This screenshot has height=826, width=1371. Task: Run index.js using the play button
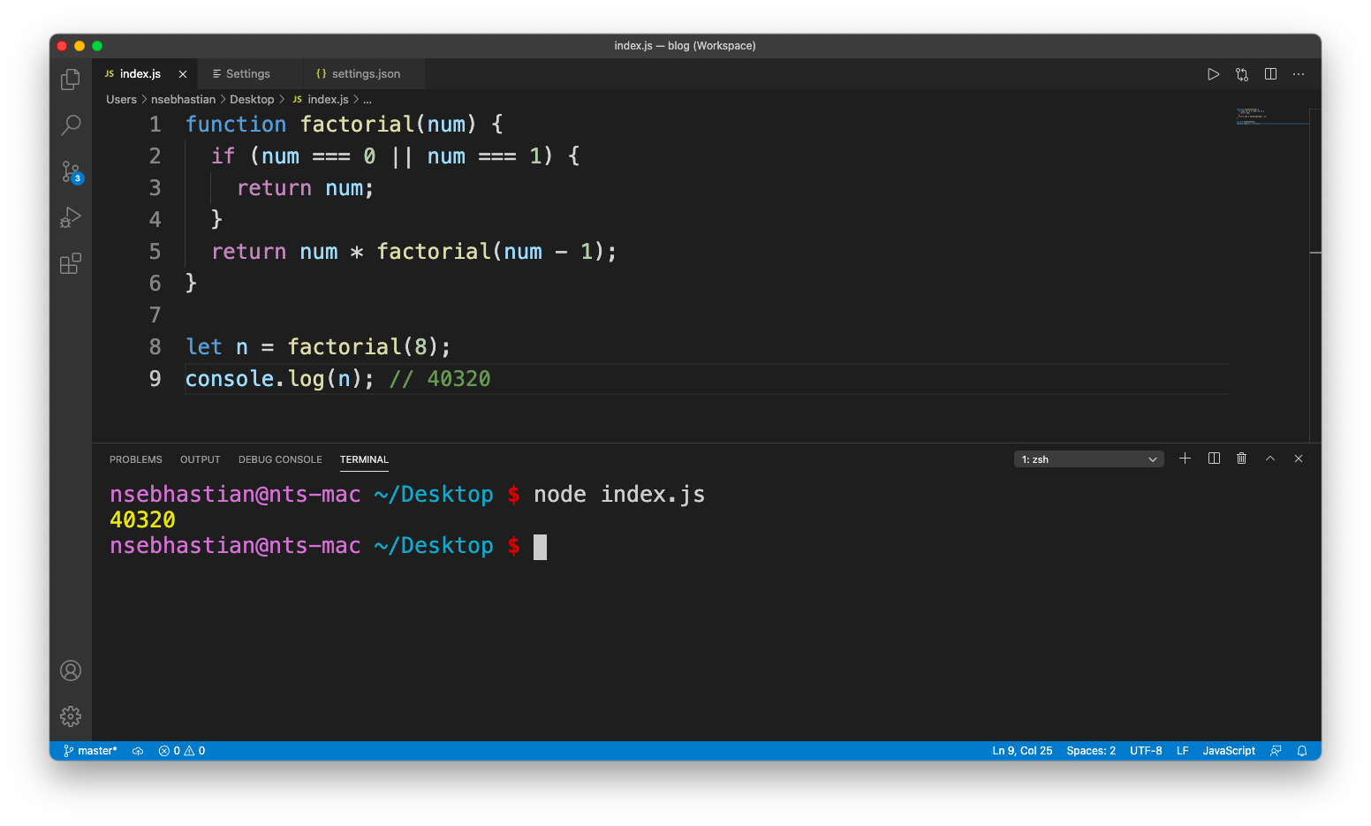pyautogui.click(x=1213, y=74)
